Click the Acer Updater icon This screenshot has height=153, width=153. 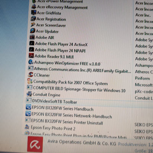pyautogui.click(x=33, y=31)
